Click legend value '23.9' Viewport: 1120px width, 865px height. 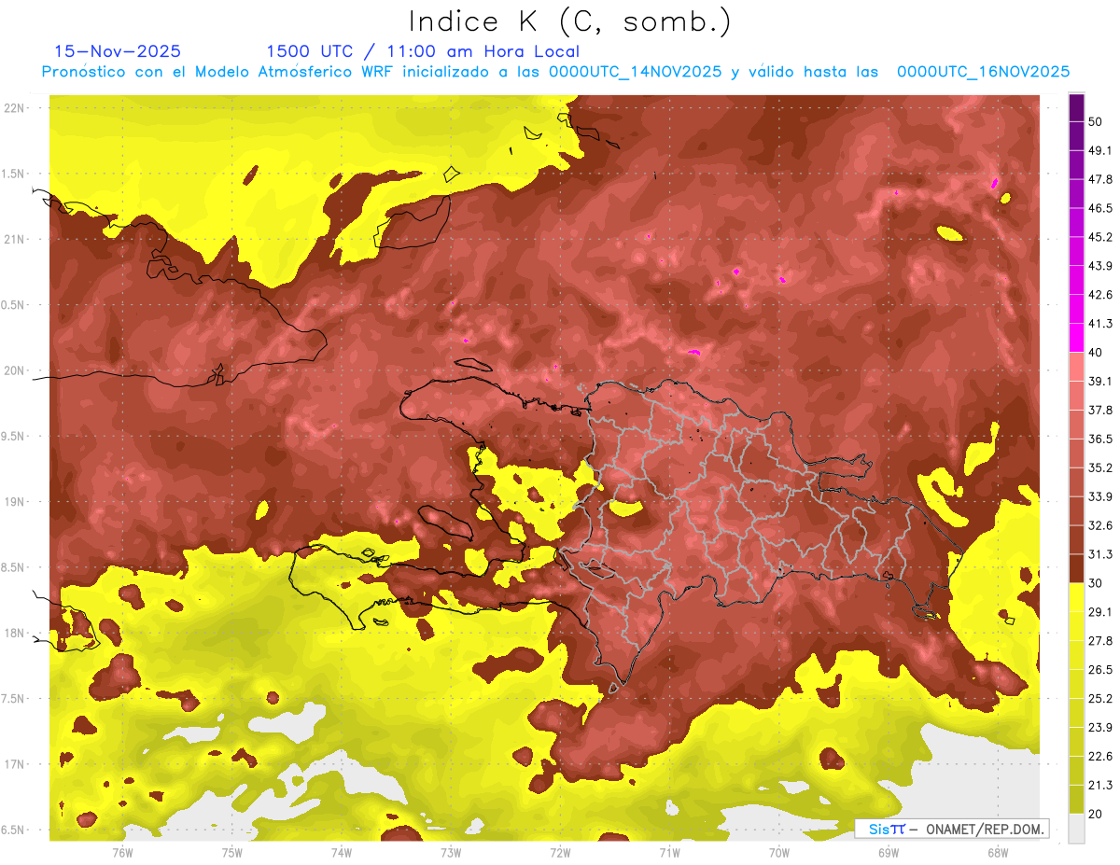coord(1100,728)
